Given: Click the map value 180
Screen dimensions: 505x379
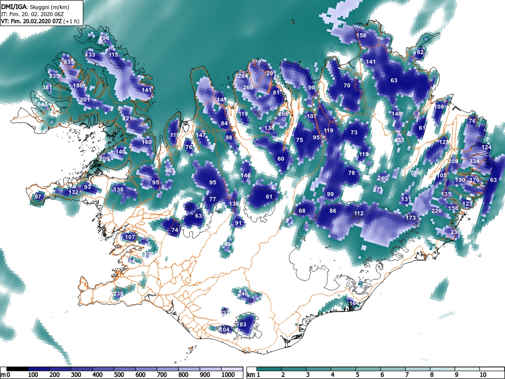Looking at the screenshot, I should 78,86.
